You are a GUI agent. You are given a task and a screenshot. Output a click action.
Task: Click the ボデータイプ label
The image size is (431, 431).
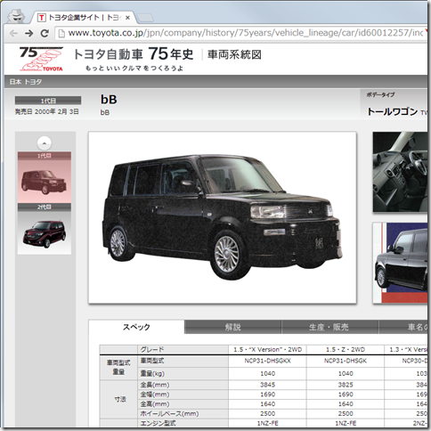(x=380, y=94)
